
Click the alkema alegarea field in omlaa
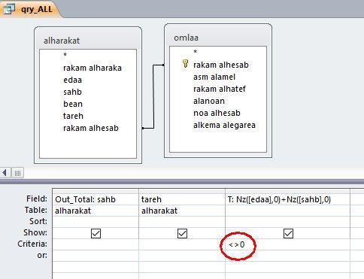224,125
